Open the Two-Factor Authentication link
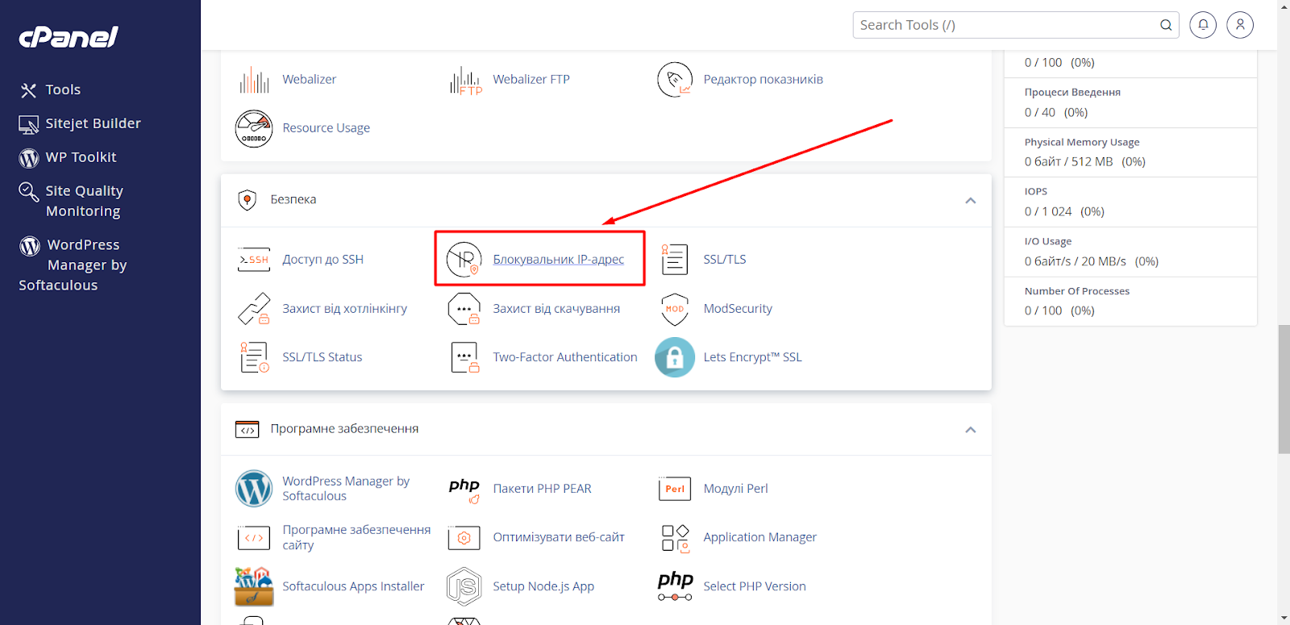 565,357
